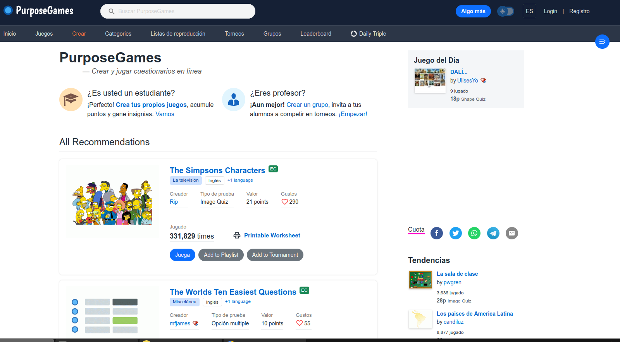Share via WhatsApp icon
This screenshot has height=342, width=620.
474,233
